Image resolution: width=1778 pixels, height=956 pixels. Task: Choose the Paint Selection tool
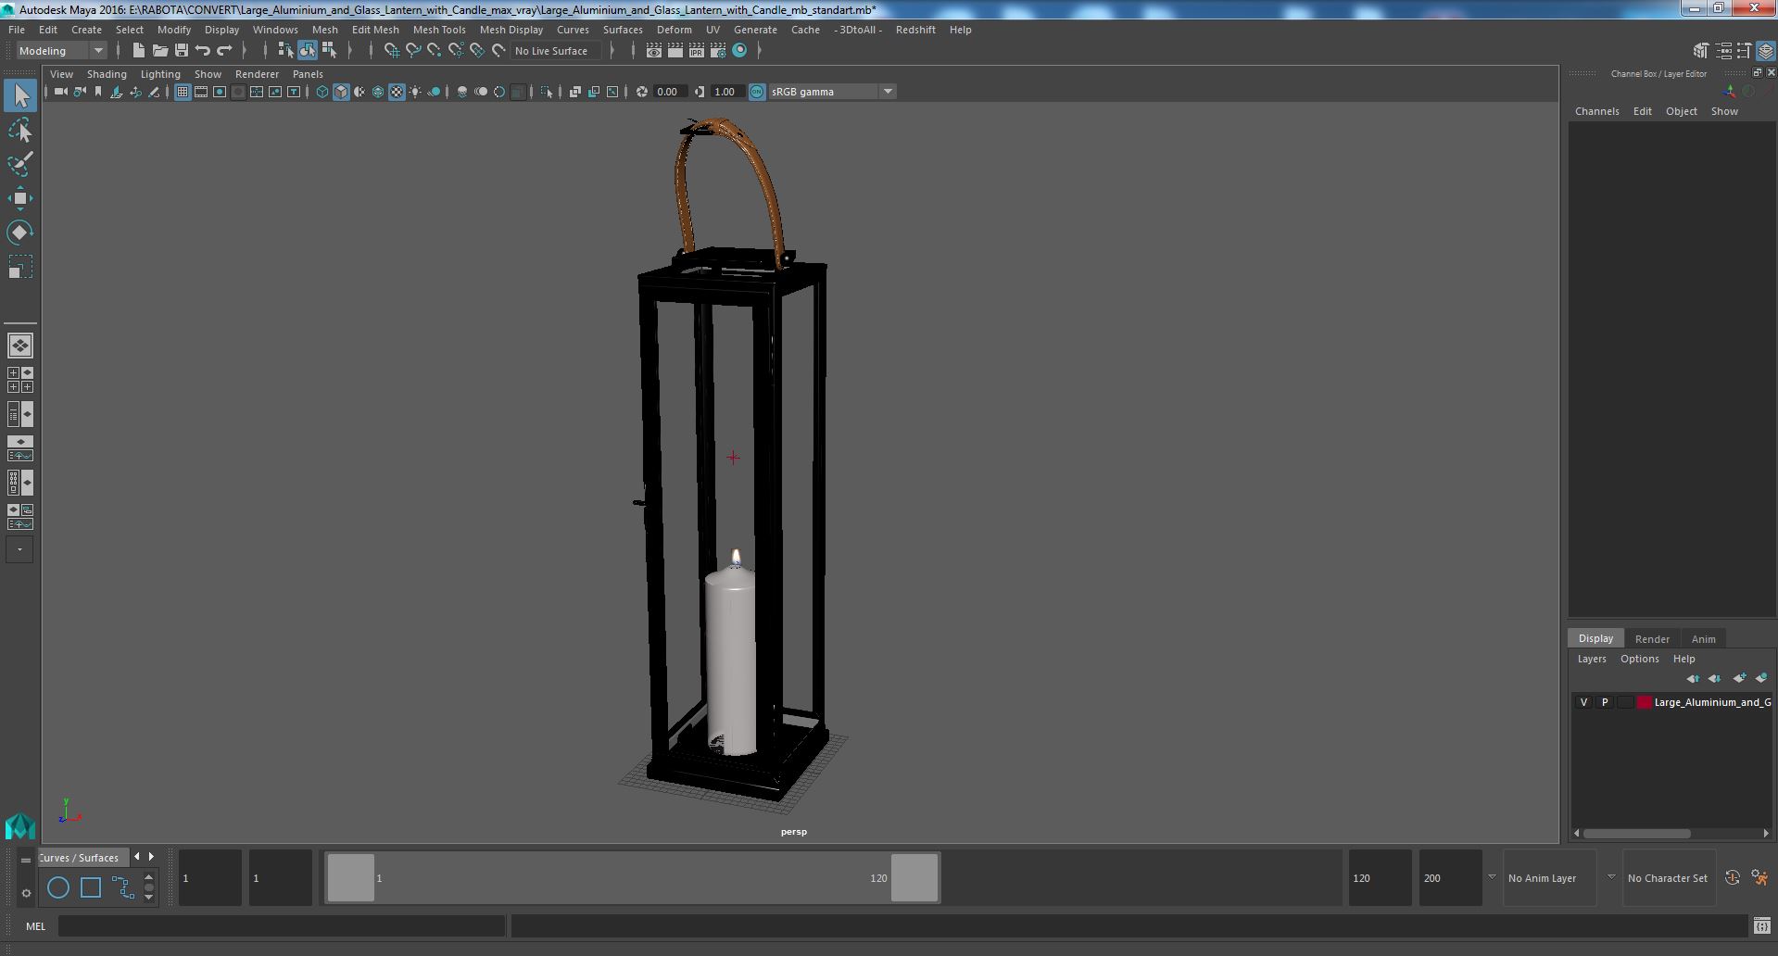click(x=20, y=164)
